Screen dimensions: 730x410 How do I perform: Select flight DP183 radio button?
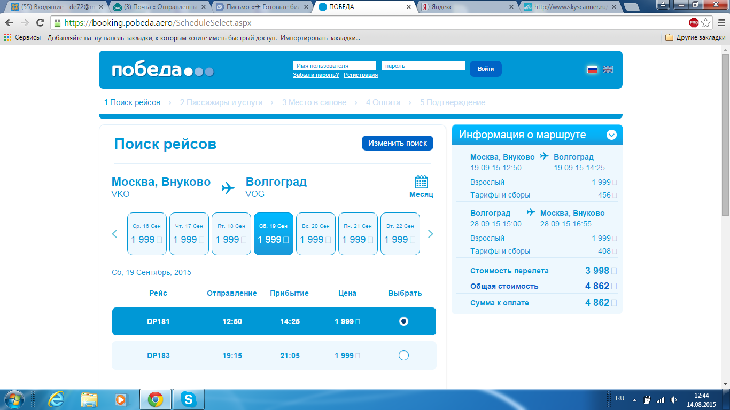tap(404, 356)
